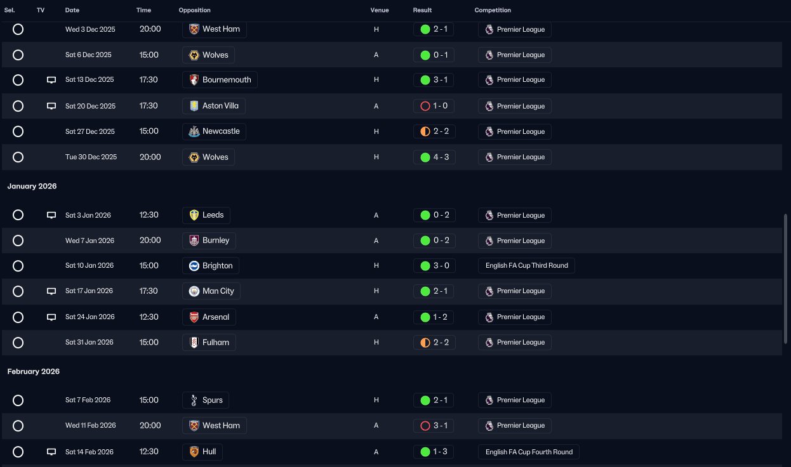
Task: Open English FA Cup Fourth Round link
Action: point(529,452)
